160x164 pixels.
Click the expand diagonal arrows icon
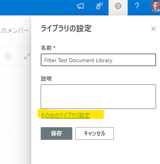(x=27, y=56)
